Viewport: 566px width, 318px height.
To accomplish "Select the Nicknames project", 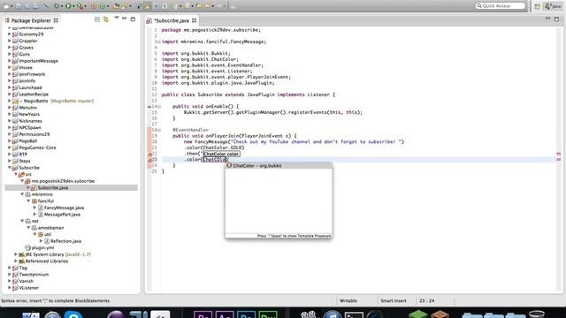I will coord(30,121).
